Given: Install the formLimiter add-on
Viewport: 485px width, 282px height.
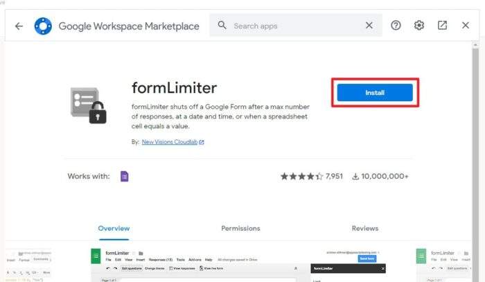Looking at the screenshot, I should coord(375,92).
